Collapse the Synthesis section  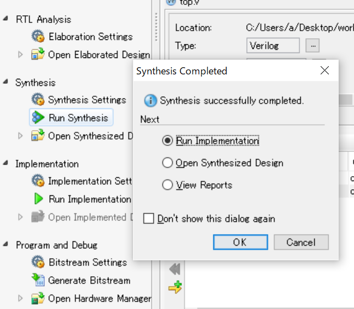5,82
